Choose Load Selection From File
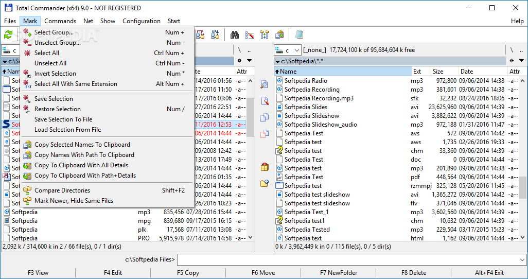Screen dimensions: 528x279 pyautogui.click(x=107, y=130)
